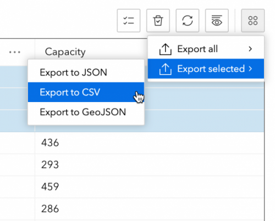275x221 pixels.
Task: Select the Export all menu entry
Action: click(x=206, y=49)
